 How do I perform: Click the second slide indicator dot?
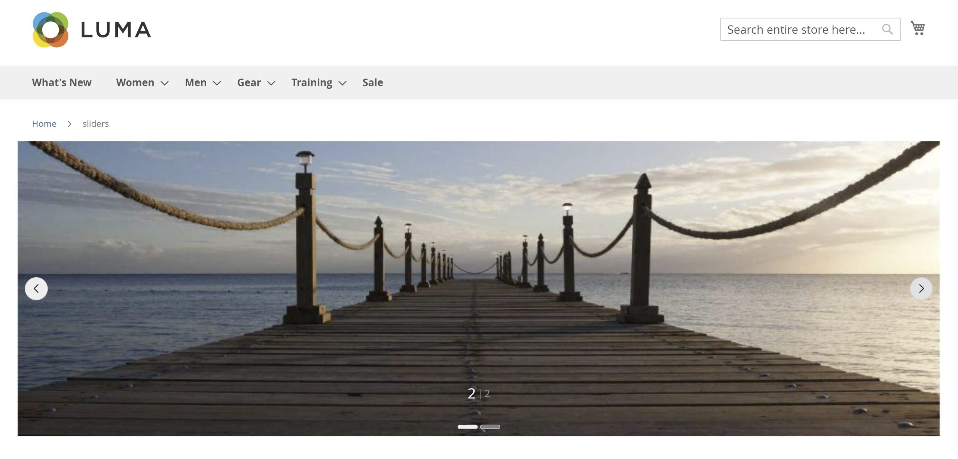point(489,427)
